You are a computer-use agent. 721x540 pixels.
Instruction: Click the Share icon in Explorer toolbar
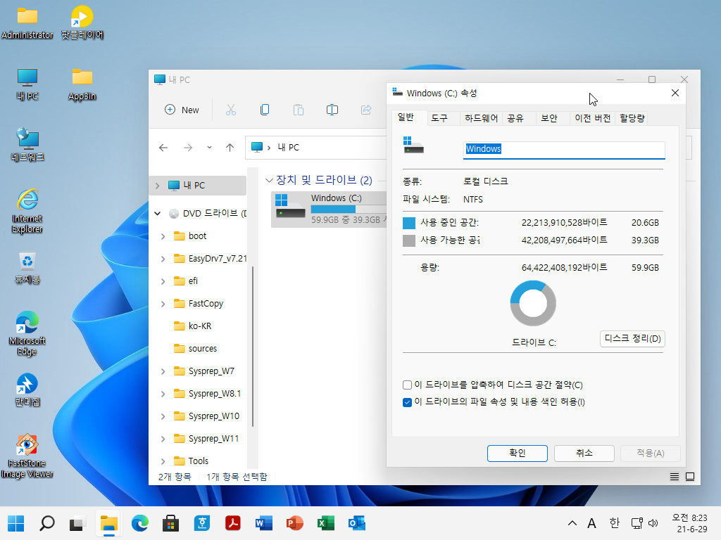(366, 110)
